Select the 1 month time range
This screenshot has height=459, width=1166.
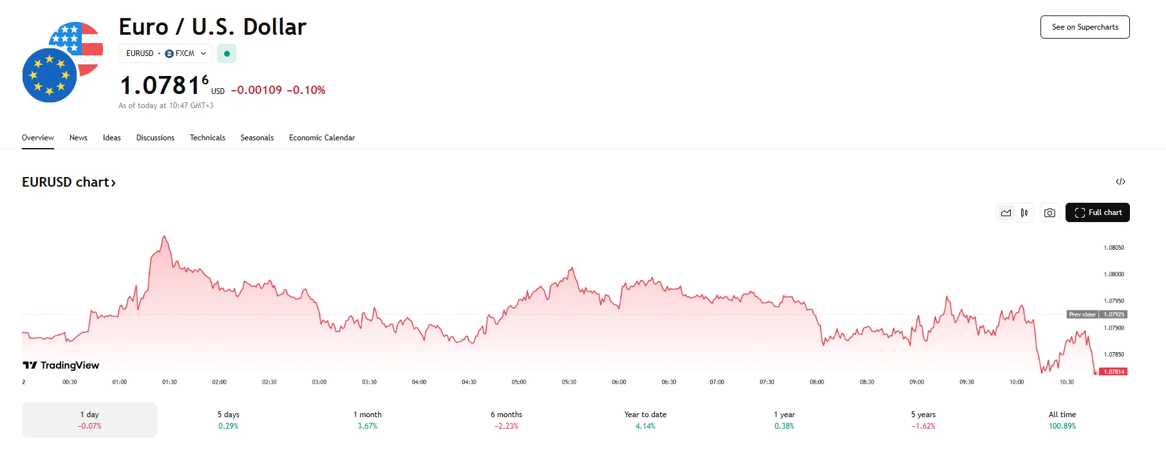(367, 420)
